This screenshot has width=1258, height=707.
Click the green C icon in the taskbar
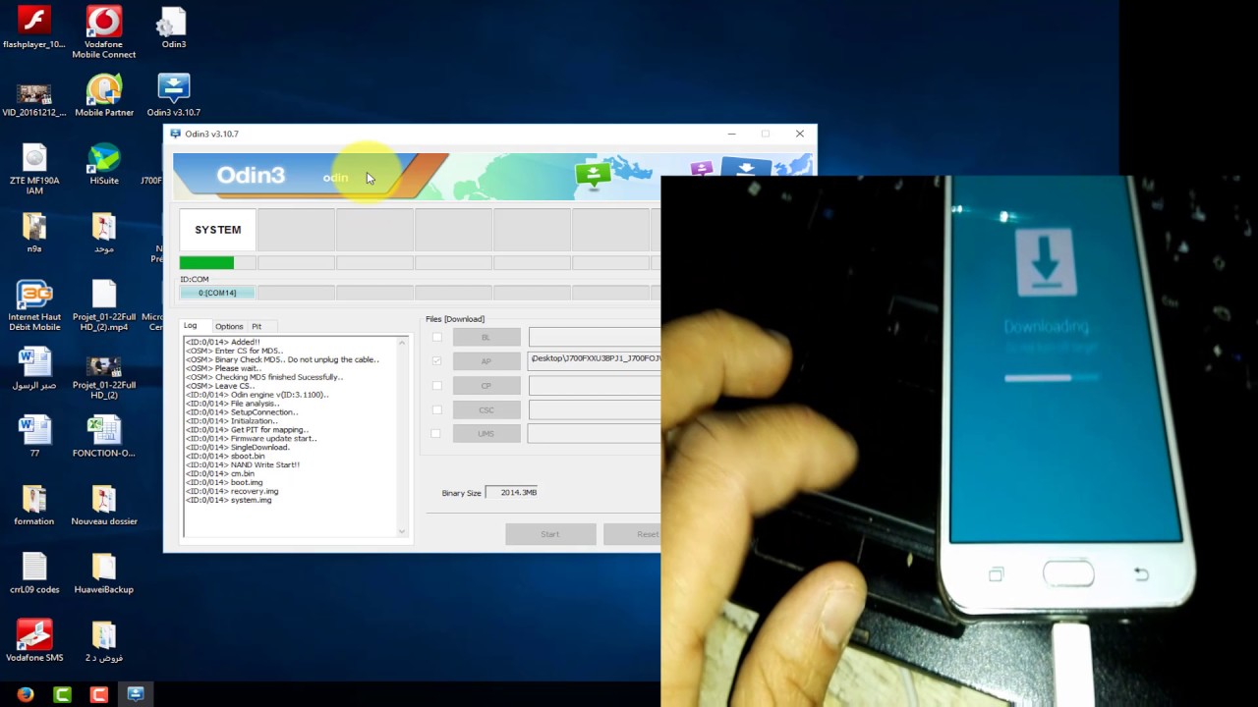click(x=62, y=694)
